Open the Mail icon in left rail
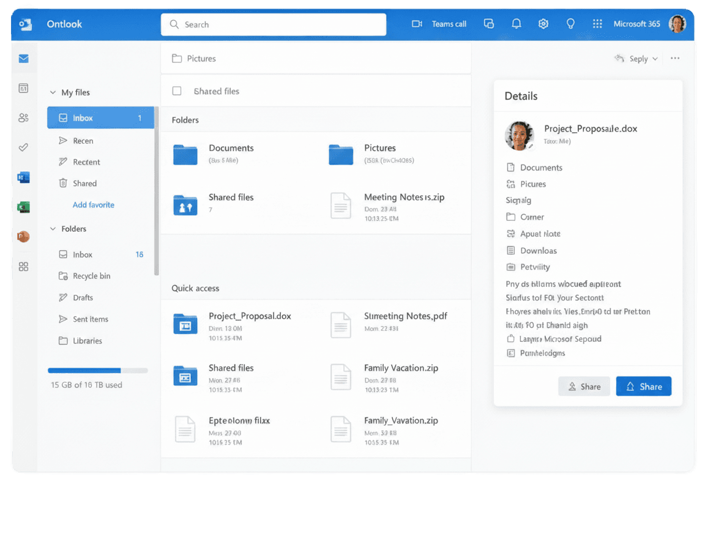Screen dimensions: 705x548 tap(23, 58)
